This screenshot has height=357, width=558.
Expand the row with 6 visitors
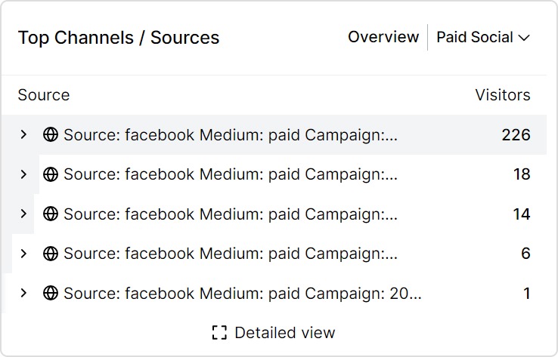[x=23, y=254]
